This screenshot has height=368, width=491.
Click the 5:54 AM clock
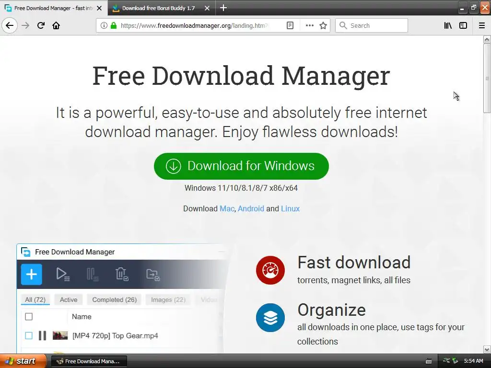[473, 361]
